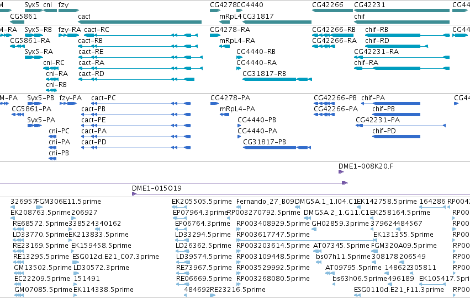Select the cact gene bar
Viewport: 470px width, 298px height.
point(140,22)
